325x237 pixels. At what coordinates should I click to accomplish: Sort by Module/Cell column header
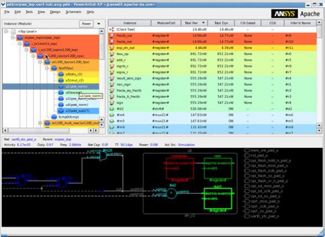[166, 23]
